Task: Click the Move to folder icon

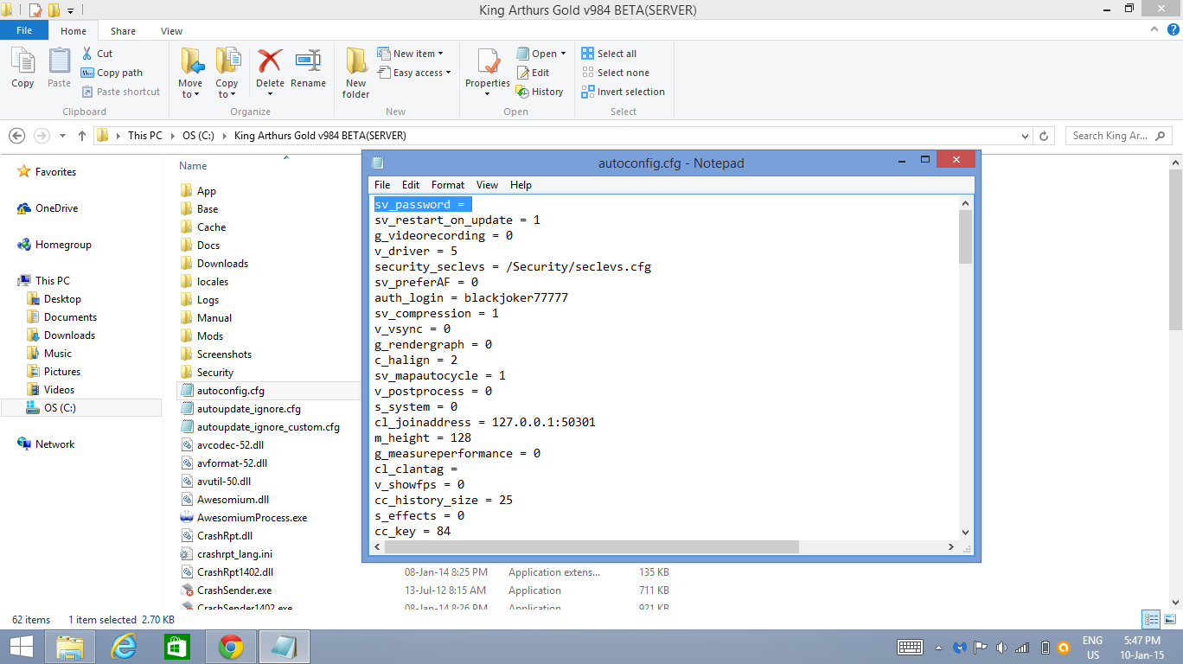Action: pos(190,61)
